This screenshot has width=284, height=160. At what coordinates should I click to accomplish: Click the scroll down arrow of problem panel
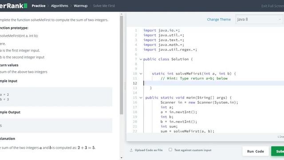coord(122,158)
